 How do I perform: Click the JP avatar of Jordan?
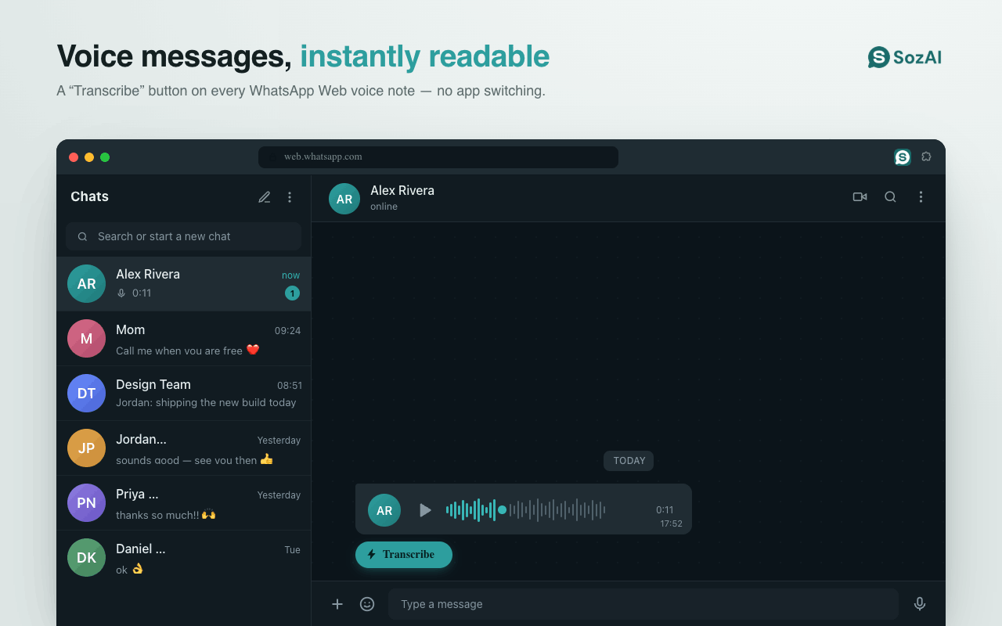[87, 448]
